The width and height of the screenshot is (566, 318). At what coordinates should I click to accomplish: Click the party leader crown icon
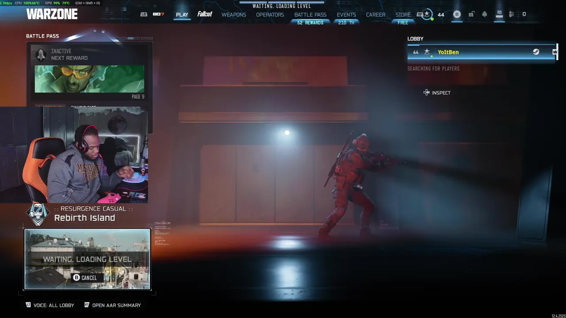click(x=555, y=52)
